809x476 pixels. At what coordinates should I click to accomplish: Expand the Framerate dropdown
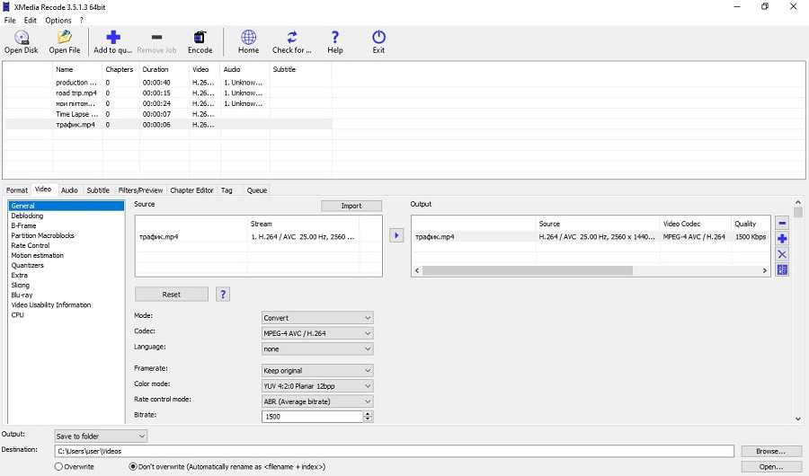click(x=316, y=371)
